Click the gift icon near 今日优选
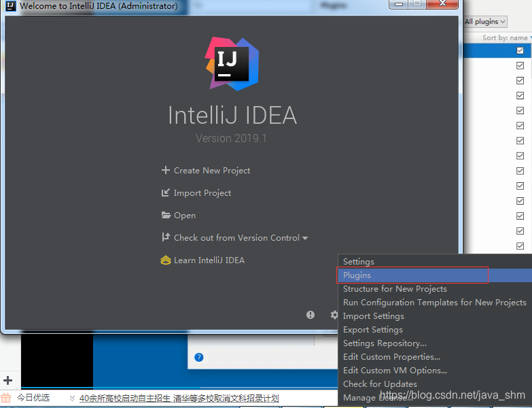The height and width of the screenshot is (408, 532). click(5, 398)
